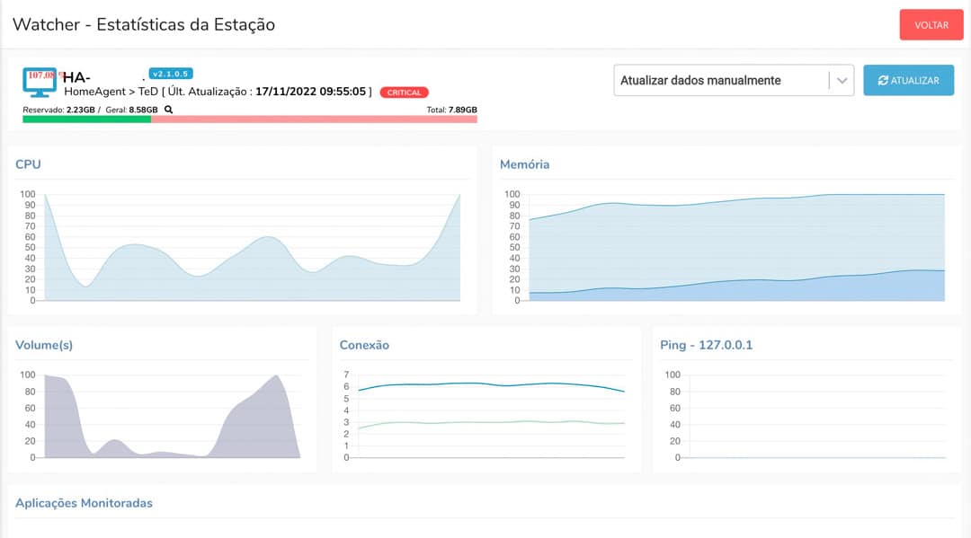Click the station monitor icon
The width and height of the screenshot is (971, 538).
point(40,81)
